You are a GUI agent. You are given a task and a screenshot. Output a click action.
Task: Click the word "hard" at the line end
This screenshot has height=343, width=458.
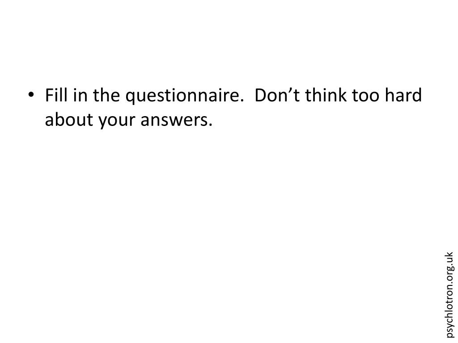pyautogui.click(x=403, y=95)
